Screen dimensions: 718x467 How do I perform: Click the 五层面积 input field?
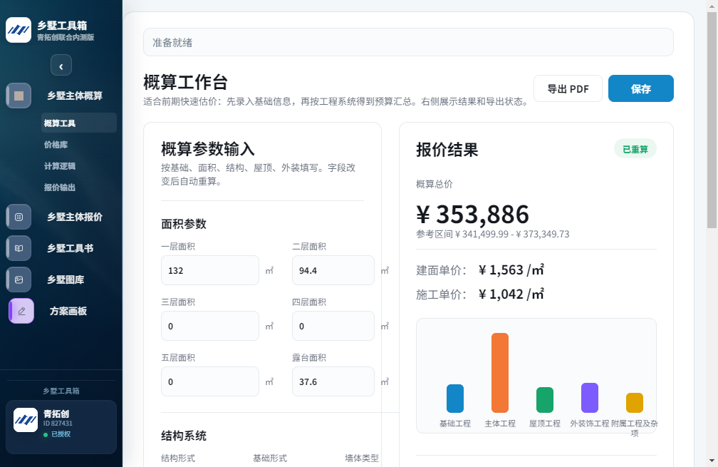coord(210,381)
